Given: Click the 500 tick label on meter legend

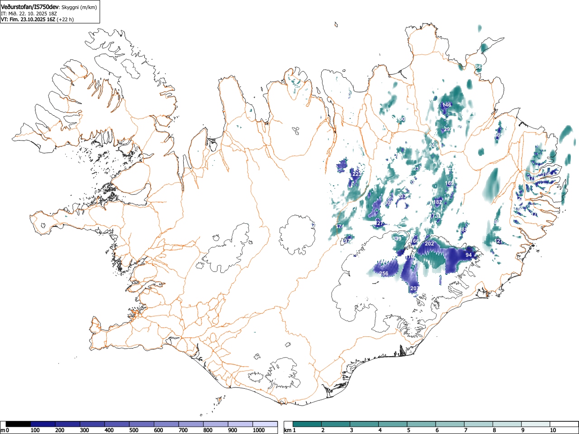Looking at the screenshot, I should 134,430.
